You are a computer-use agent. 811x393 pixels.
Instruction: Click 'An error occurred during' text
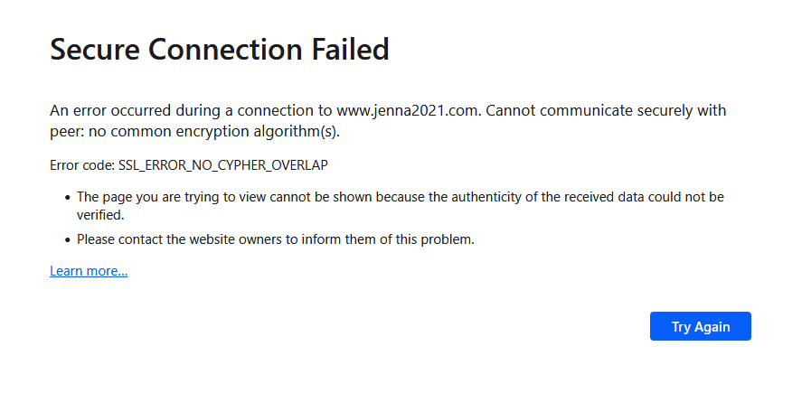point(127,111)
